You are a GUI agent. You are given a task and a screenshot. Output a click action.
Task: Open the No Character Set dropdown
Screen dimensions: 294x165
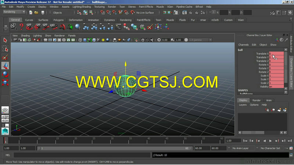[x=271, y=148]
